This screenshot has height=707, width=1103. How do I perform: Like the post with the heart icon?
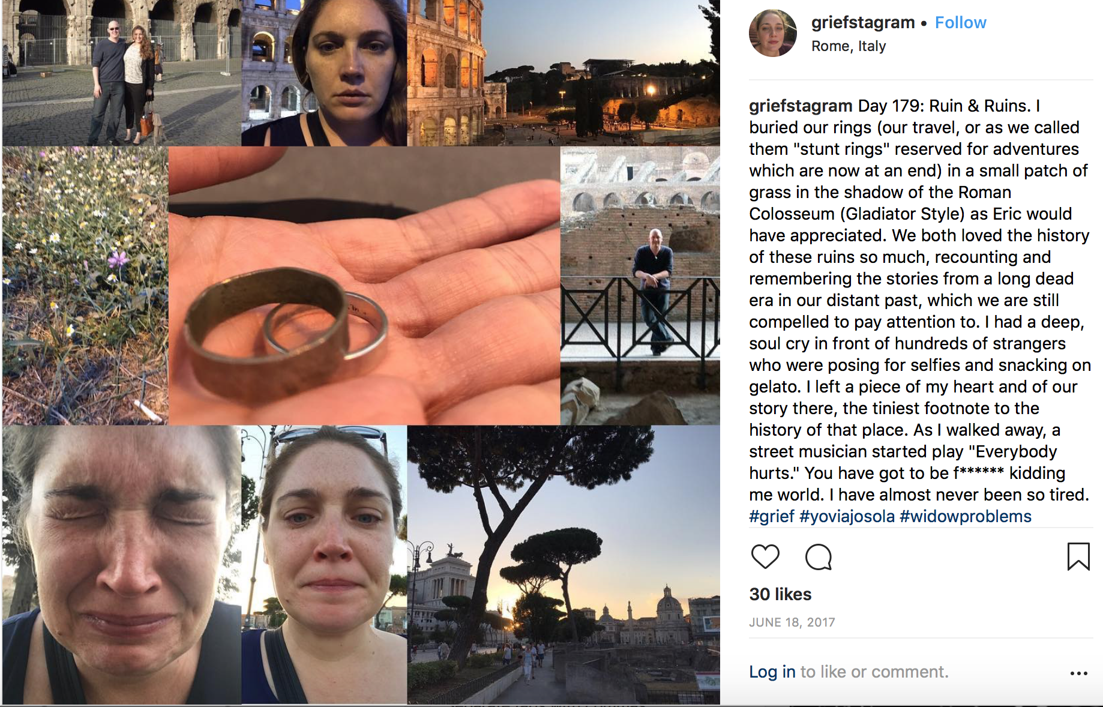[x=765, y=557]
